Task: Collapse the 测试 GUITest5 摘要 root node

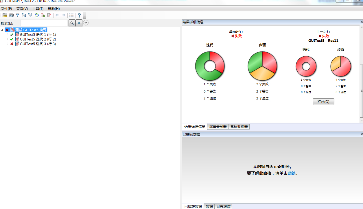Action: 3,30
